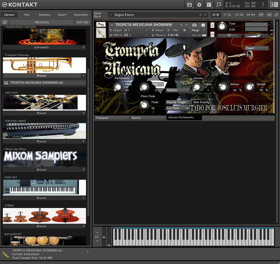Click the Relative portamento button
This screenshot has height=264, width=280.
tap(177, 90)
